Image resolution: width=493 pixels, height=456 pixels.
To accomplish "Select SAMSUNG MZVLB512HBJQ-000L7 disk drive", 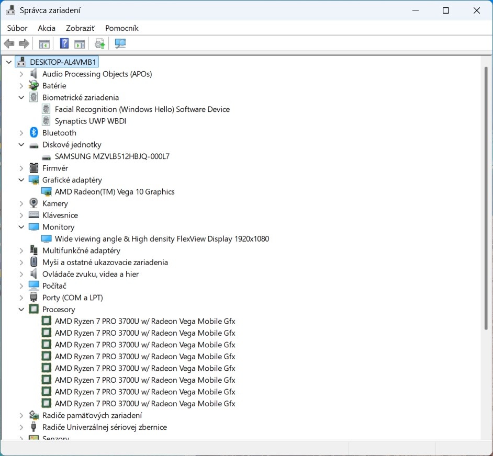I will [112, 156].
